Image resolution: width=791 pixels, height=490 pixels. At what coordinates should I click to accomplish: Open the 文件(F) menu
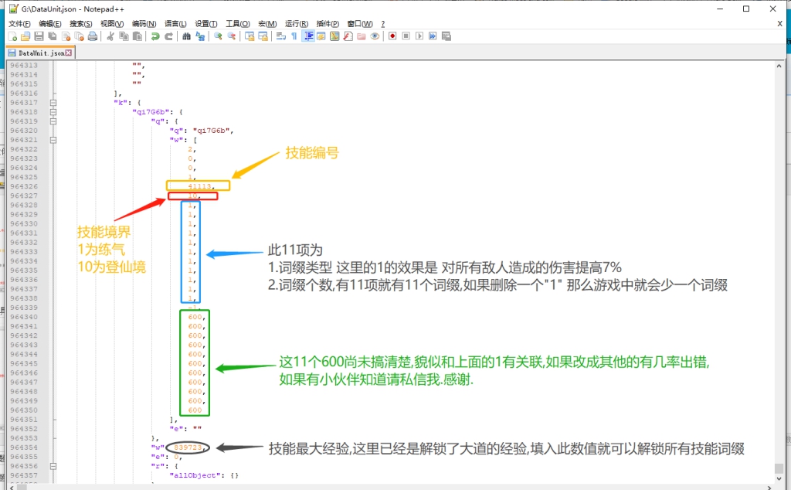click(x=19, y=24)
